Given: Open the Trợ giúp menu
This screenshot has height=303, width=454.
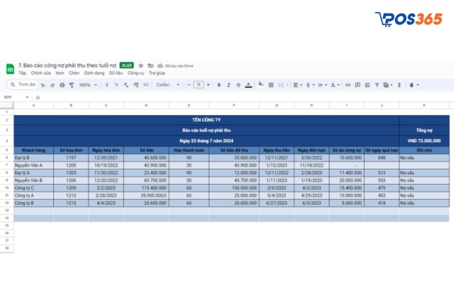Looking at the screenshot, I should 157,73.
